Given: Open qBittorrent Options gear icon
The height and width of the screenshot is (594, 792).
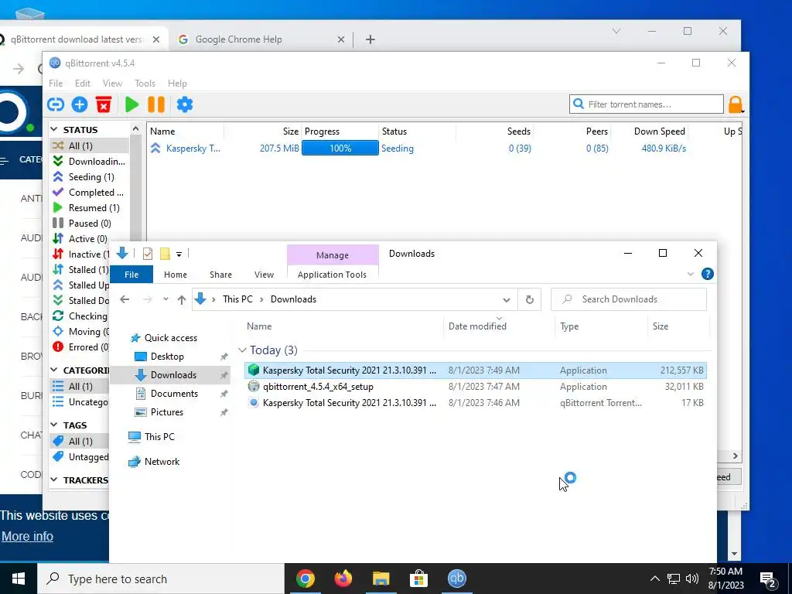Looking at the screenshot, I should point(185,104).
